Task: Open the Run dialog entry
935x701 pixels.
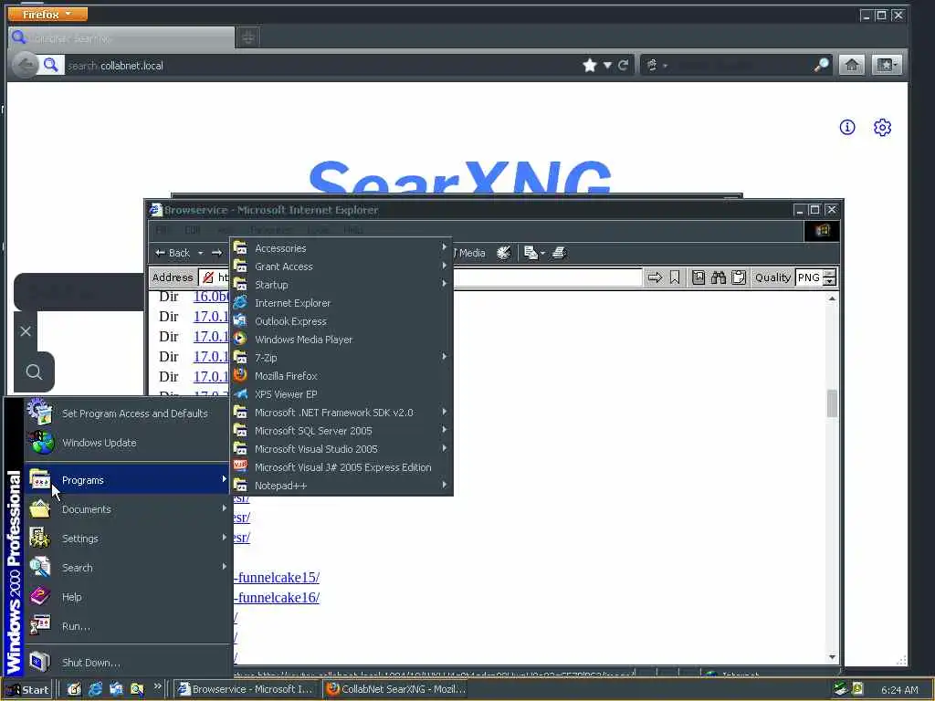Action: [128, 626]
